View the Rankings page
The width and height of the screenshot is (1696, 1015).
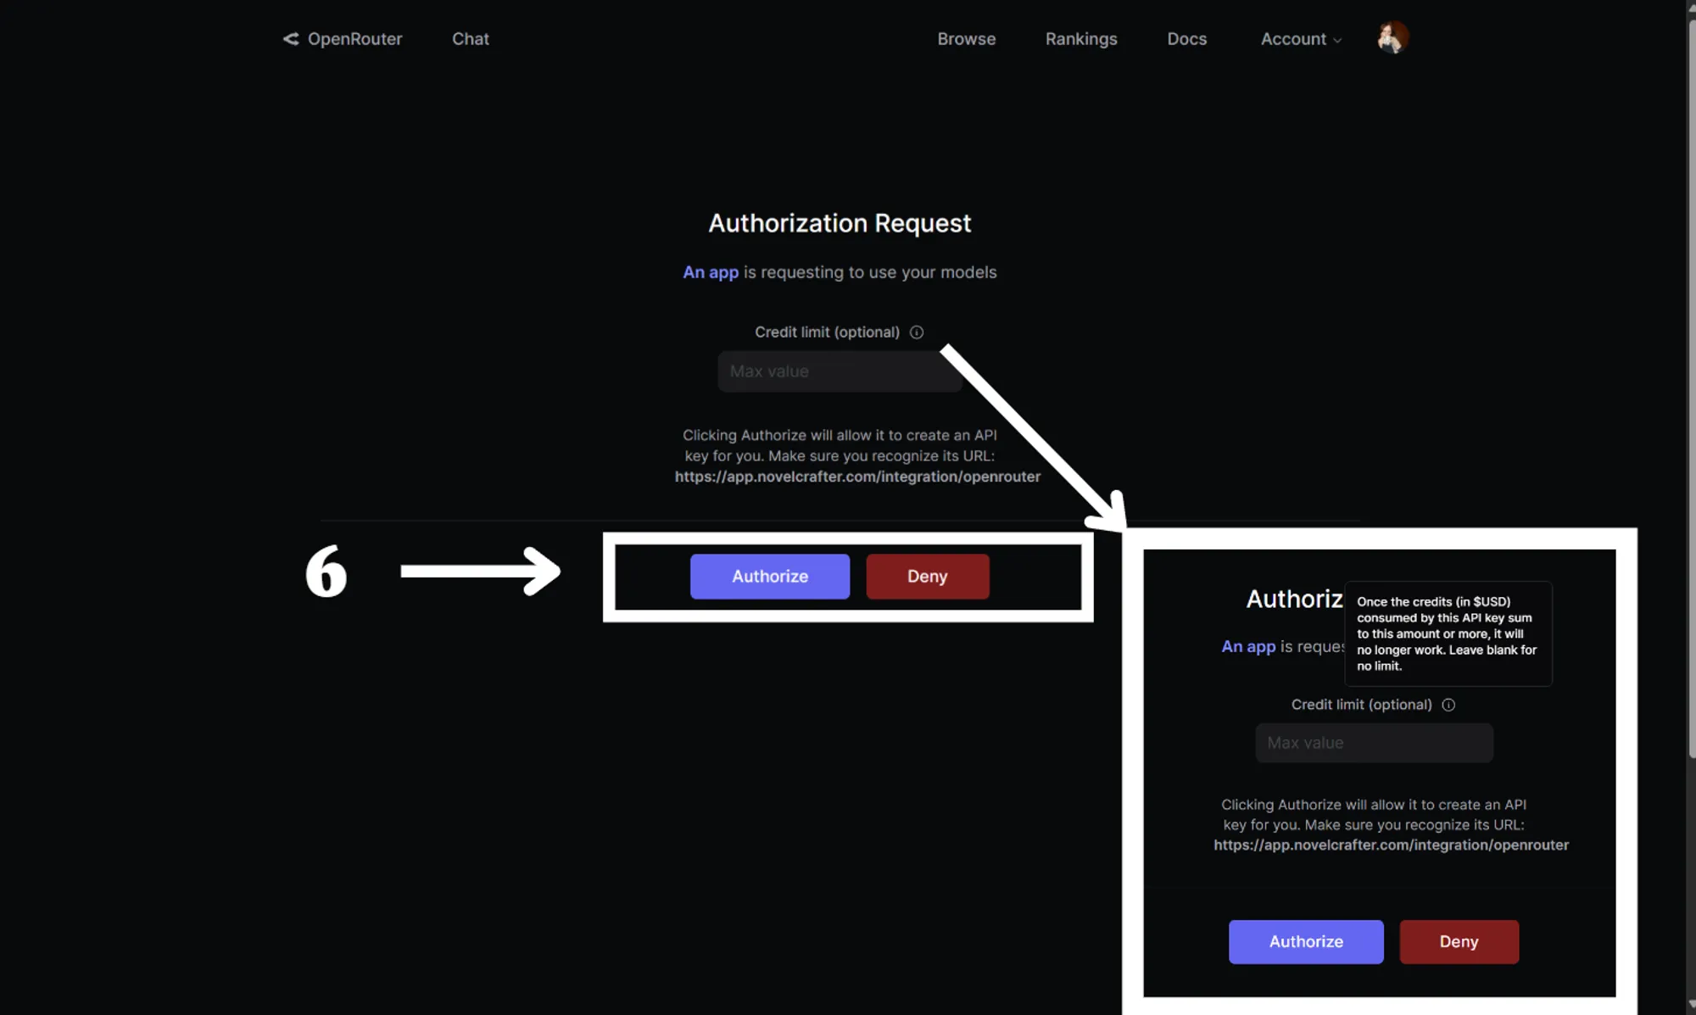pyautogui.click(x=1081, y=39)
